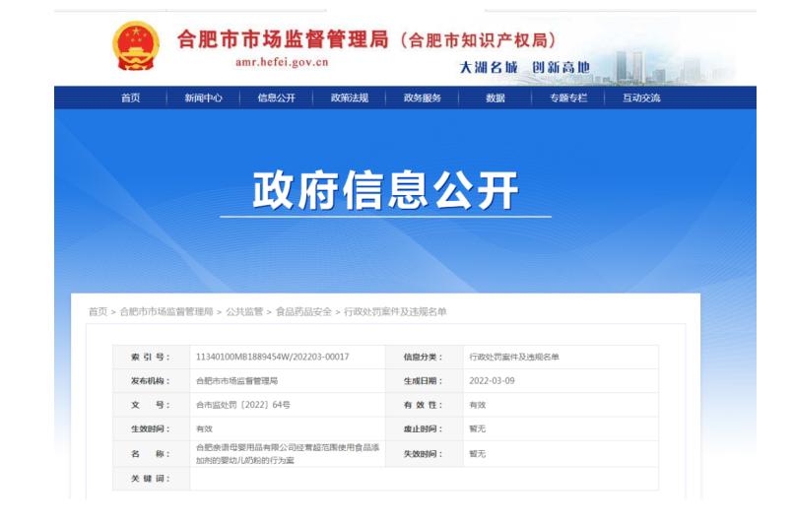793x525 pixels.
Task: Select the 有效 value beside 生效时间
Action: (204, 428)
